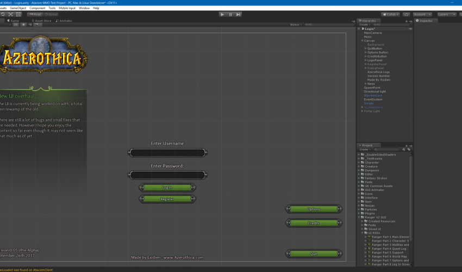Open the Account dropdown
Image resolution: width=462 pixels, height=272 pixels.
(422, 15)
